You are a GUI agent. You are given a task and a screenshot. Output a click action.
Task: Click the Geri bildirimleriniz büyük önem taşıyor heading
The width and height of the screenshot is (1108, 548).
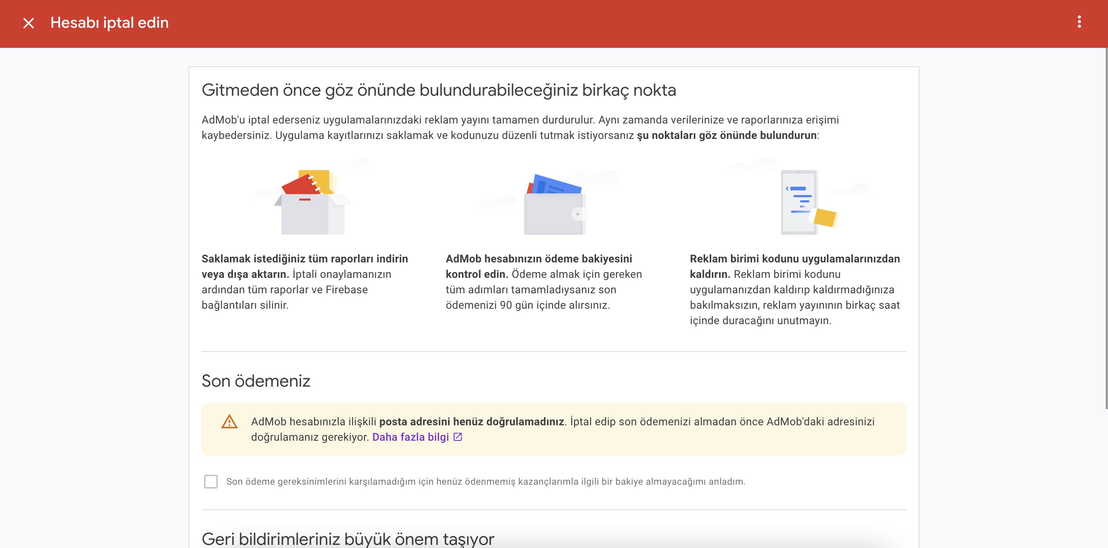pyautogui.click(x=348, y=538)
